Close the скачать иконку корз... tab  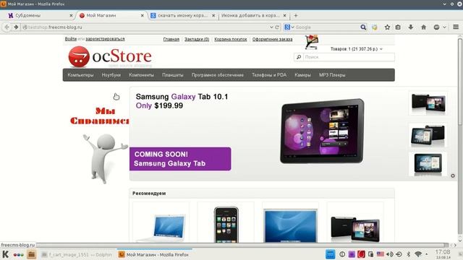[x=213, y=15]
